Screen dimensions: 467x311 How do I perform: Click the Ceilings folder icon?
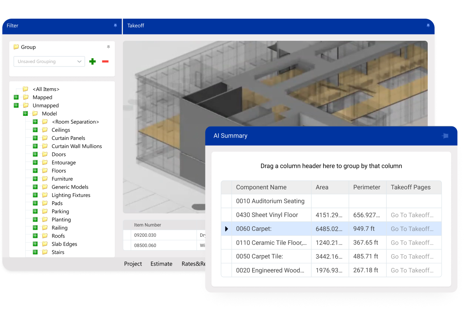pyautogui.click(x=45, y=130)
